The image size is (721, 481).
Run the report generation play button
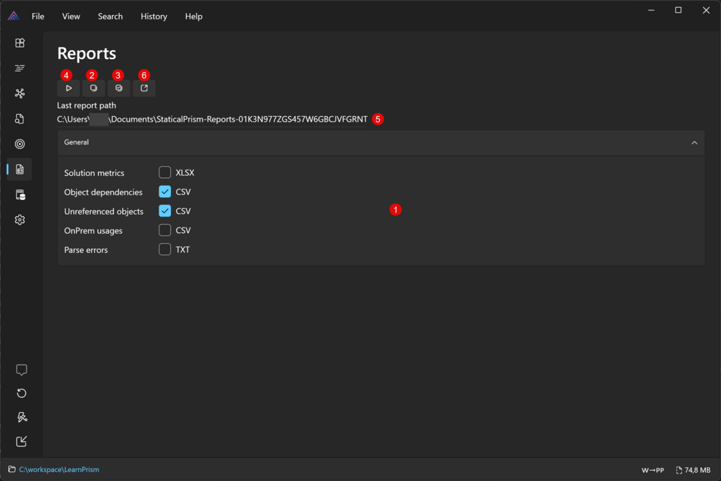pyautogui.click(x=69, y=89)
